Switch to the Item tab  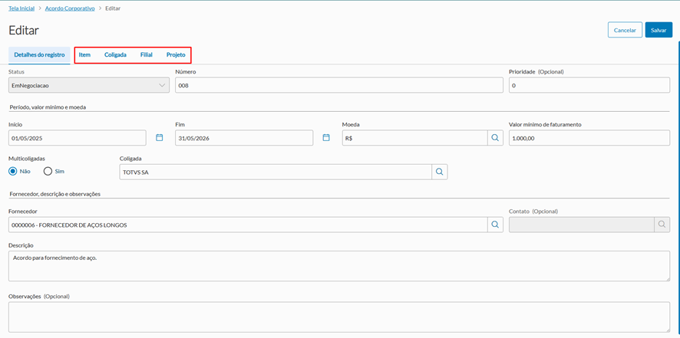coord(84,55)
